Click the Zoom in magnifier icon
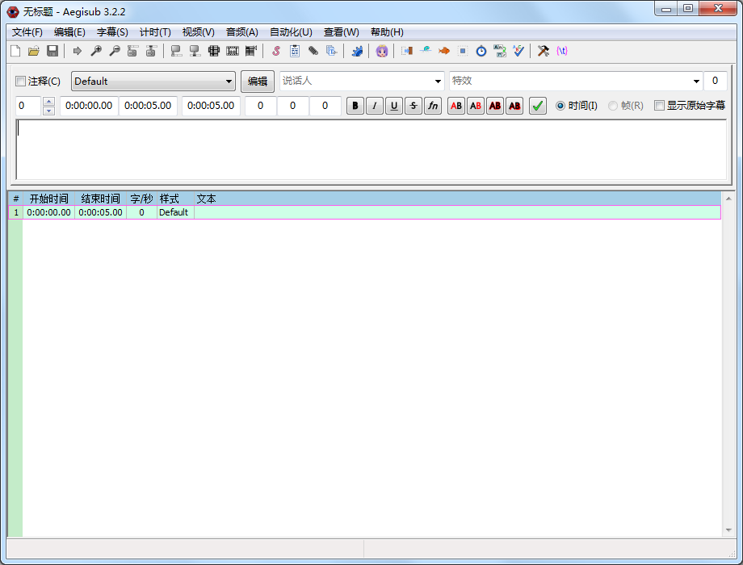This screenshot has width=743, height=565. 96,51
